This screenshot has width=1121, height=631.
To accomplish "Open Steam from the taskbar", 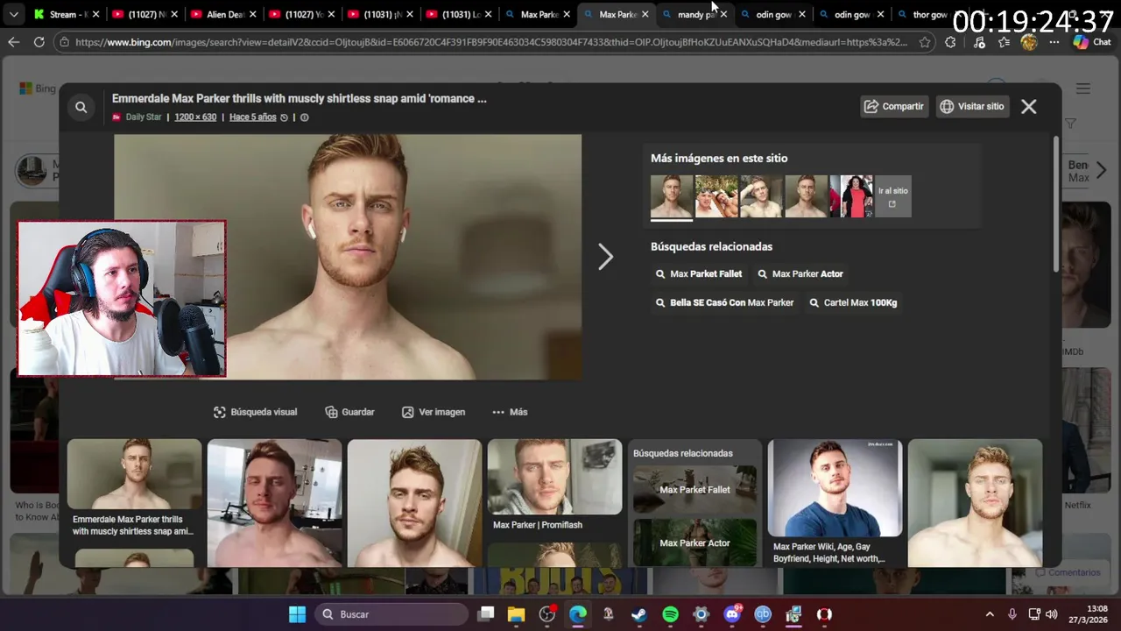I will point(639,614).
